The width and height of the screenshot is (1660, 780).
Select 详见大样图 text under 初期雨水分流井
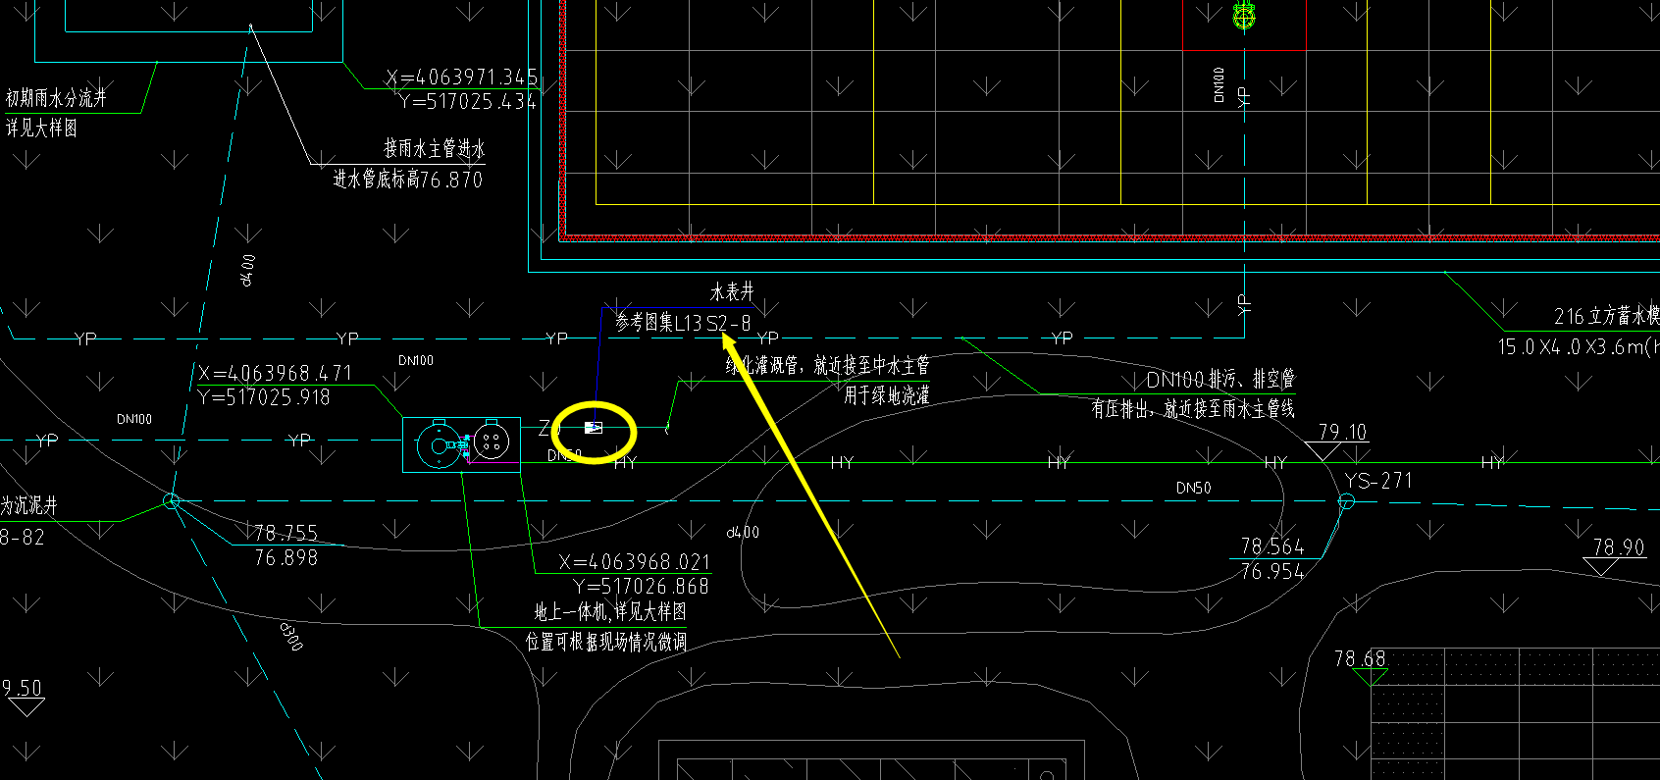point(41,128)
